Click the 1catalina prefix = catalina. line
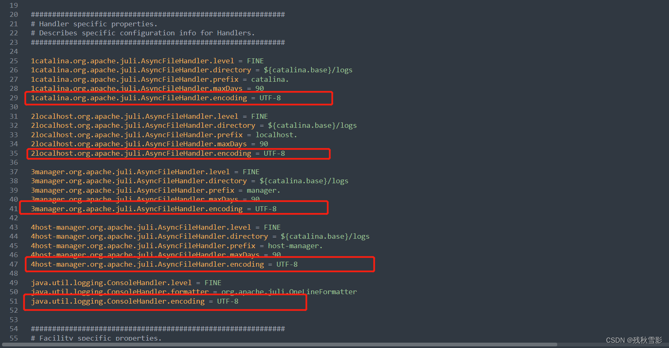Image resolution: width=669 pixels, height=348 pixels. [160, 79]
